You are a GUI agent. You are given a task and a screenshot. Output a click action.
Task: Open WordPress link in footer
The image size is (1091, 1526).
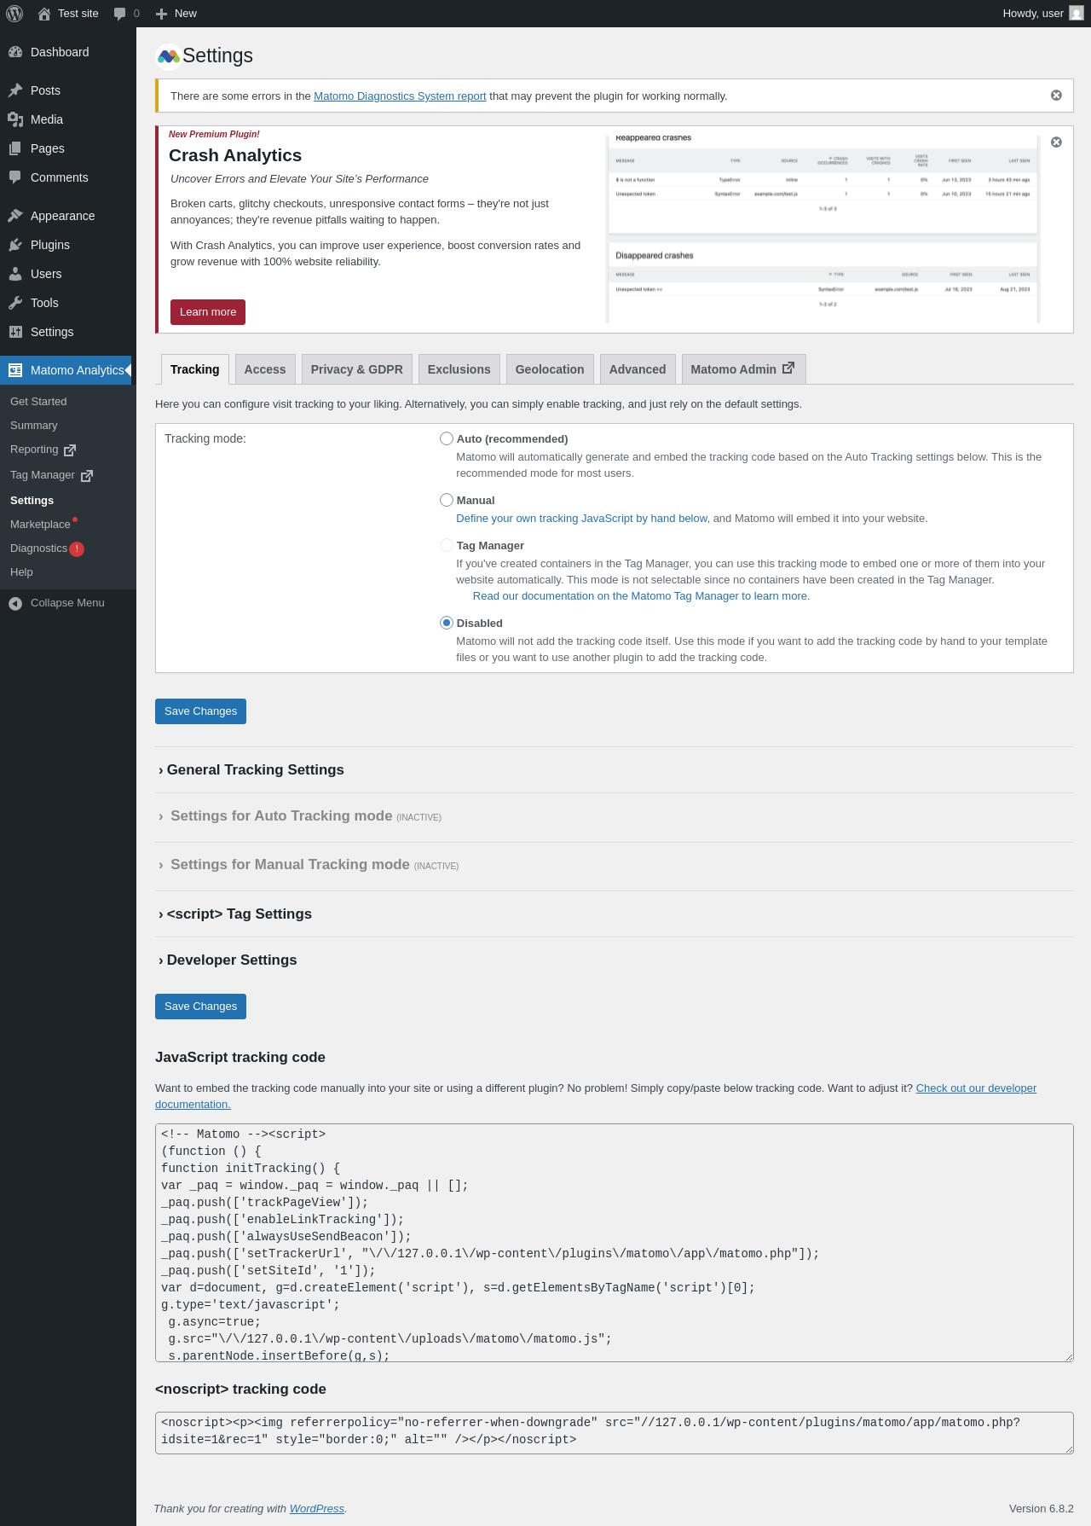(317, 1509)
